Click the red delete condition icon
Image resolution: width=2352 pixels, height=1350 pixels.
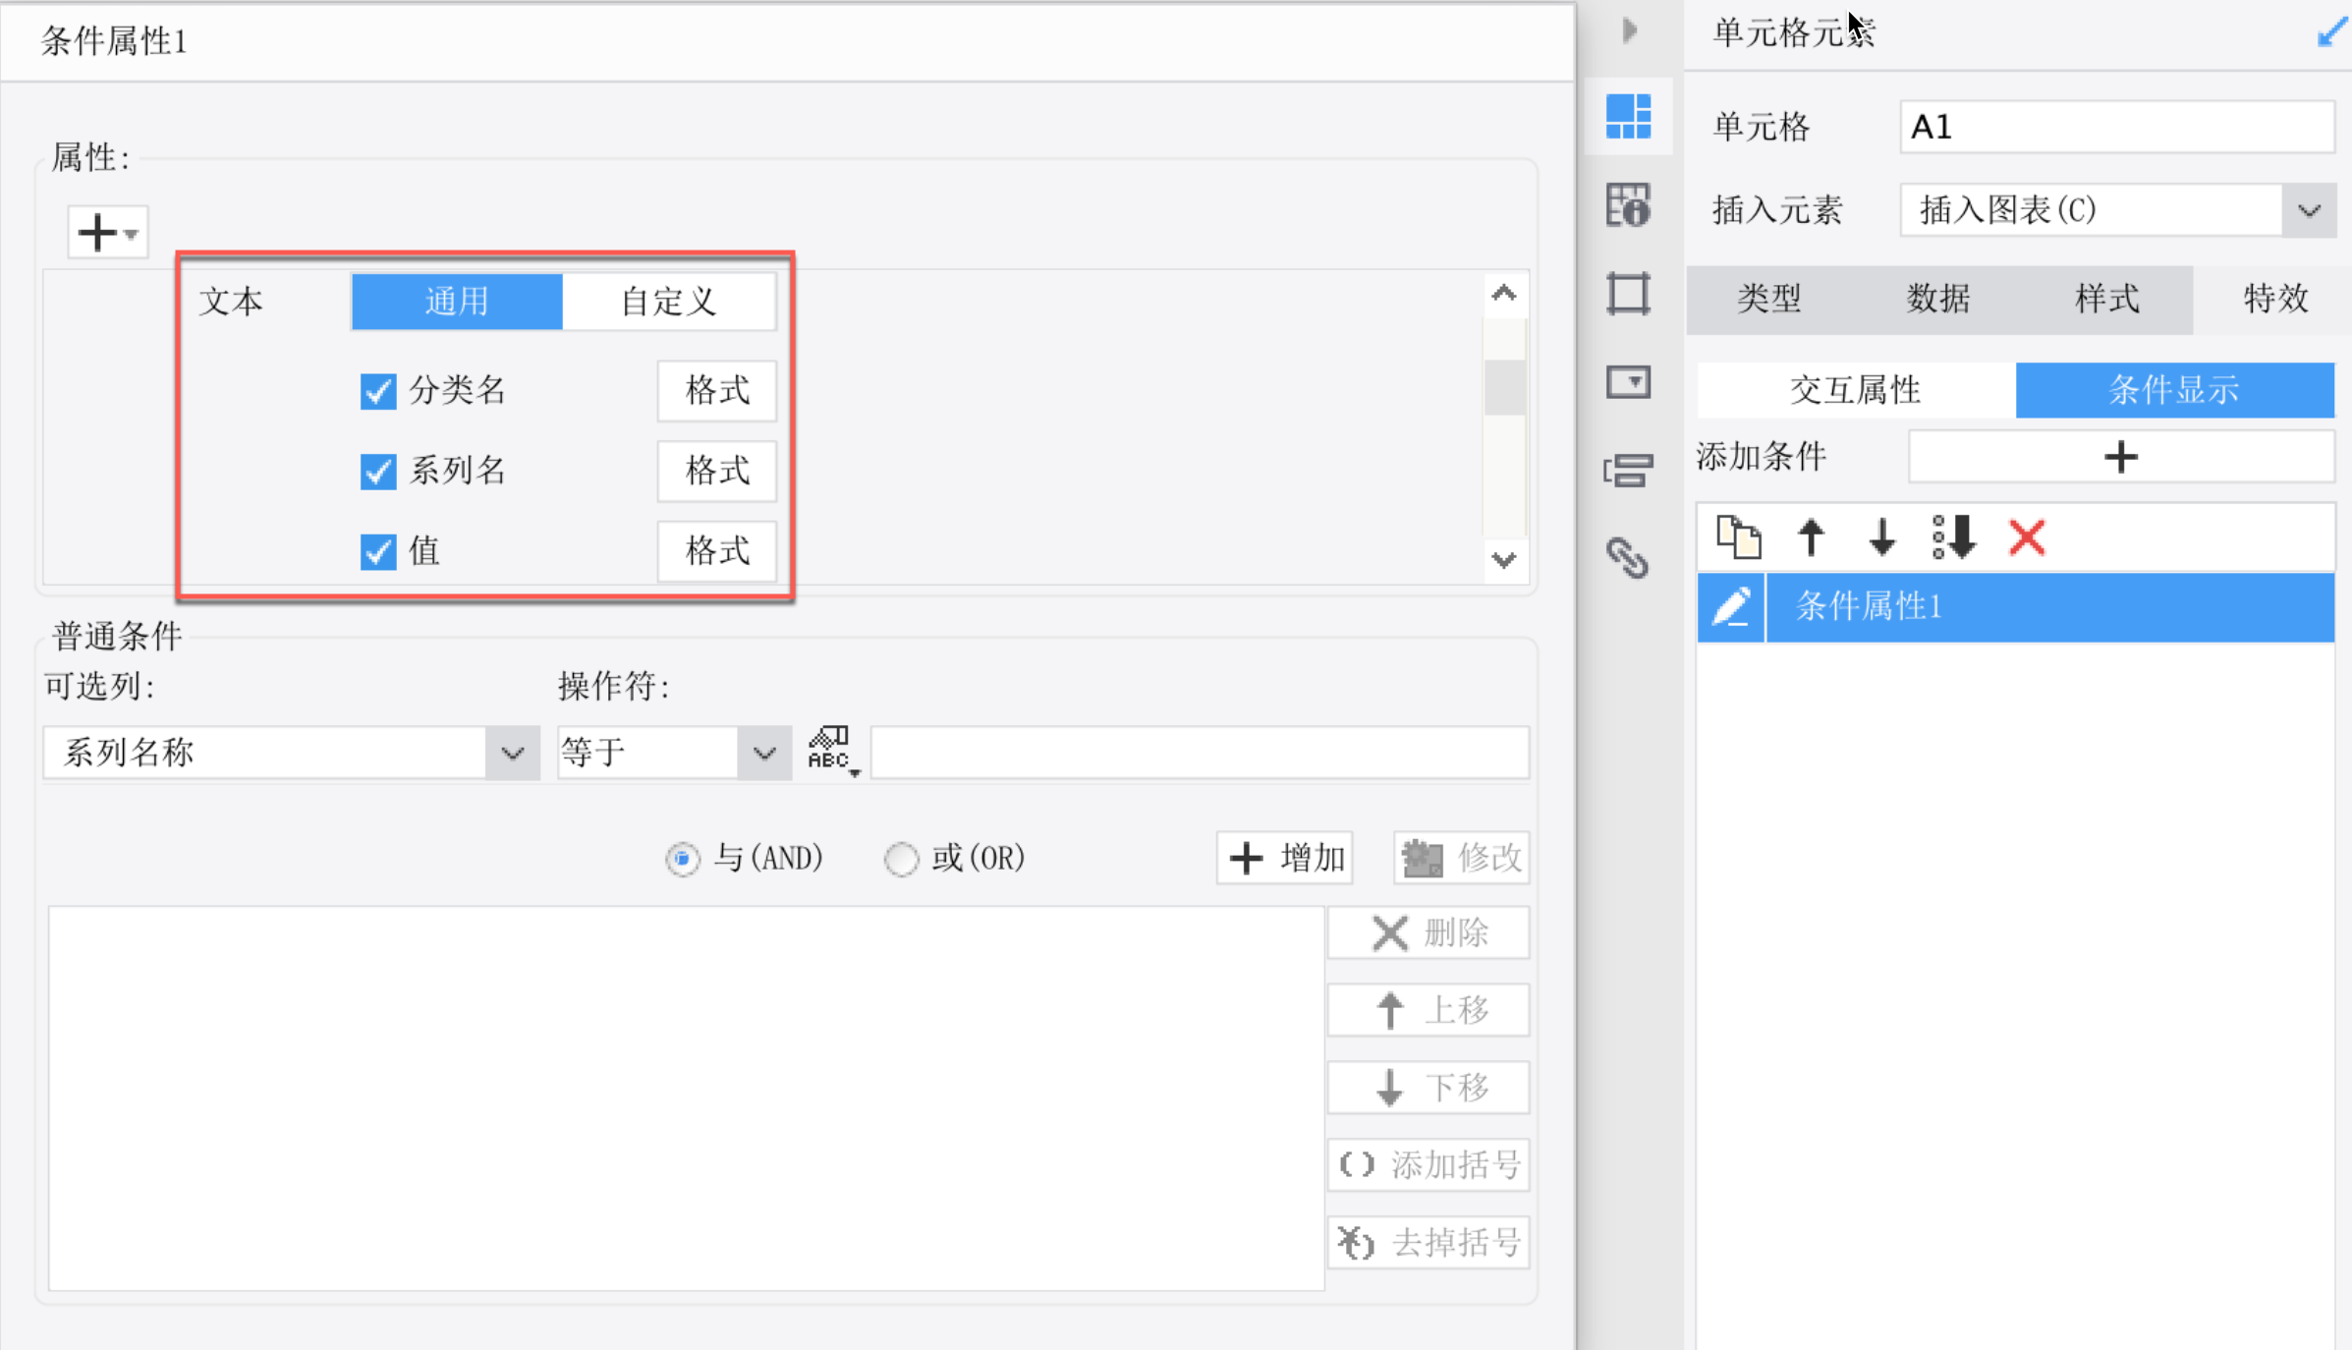2026,537
